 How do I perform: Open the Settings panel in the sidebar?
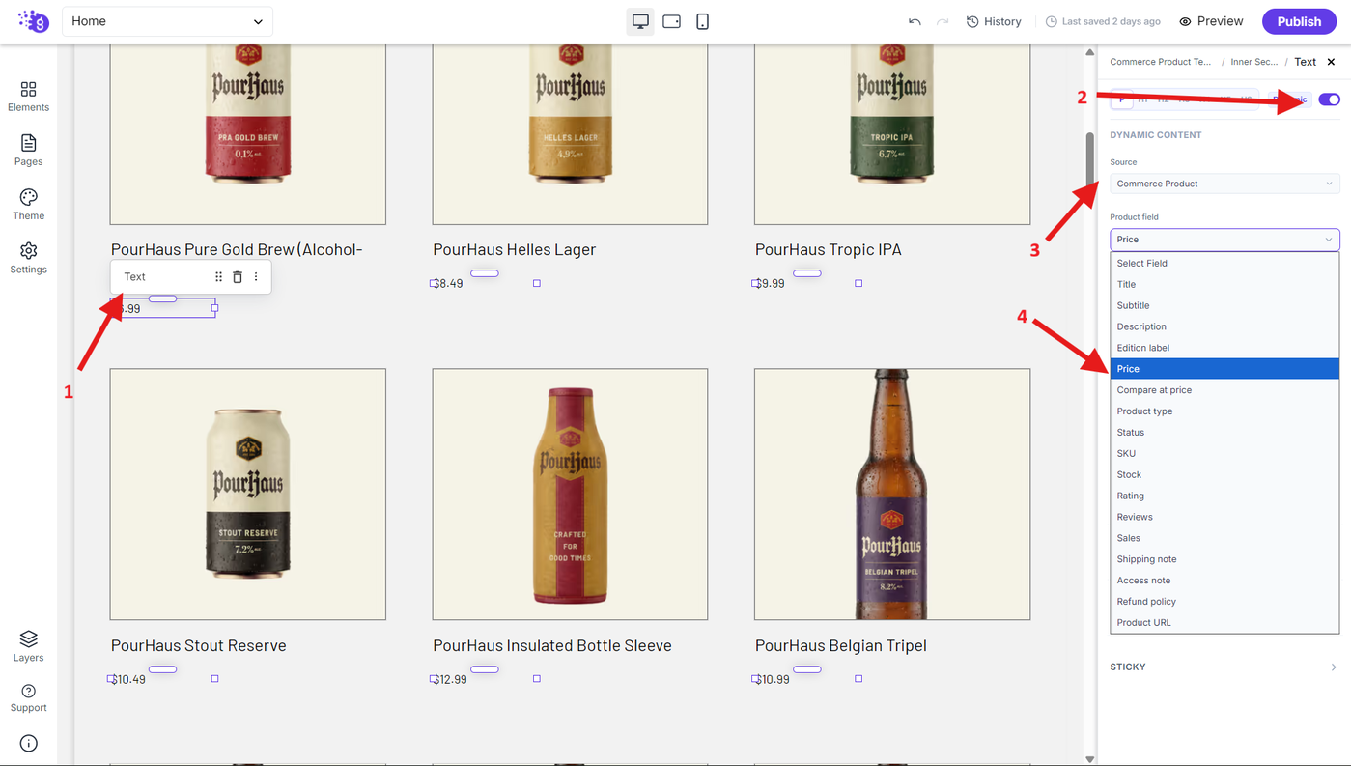click(28, 259)
